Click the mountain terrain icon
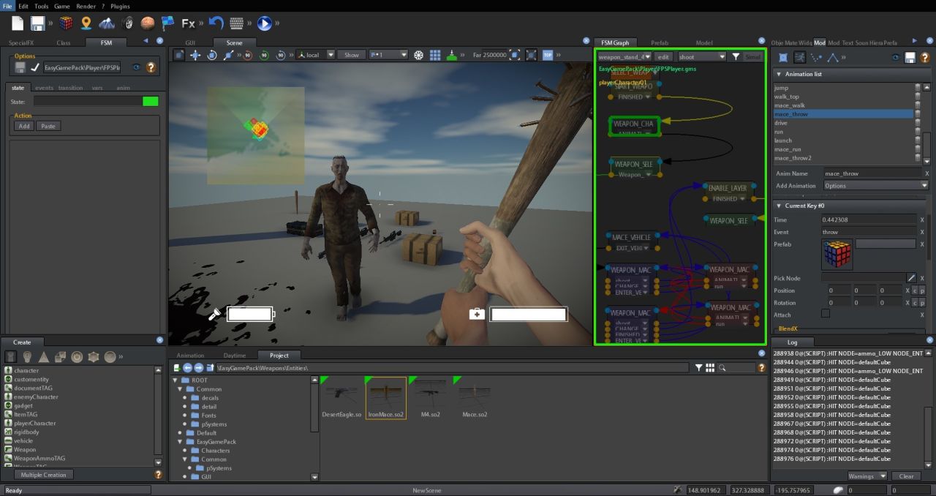This screenshot has width=936, height=496. coord(107,23)
